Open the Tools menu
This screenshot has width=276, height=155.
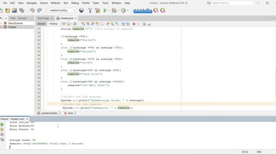[105, 3]
